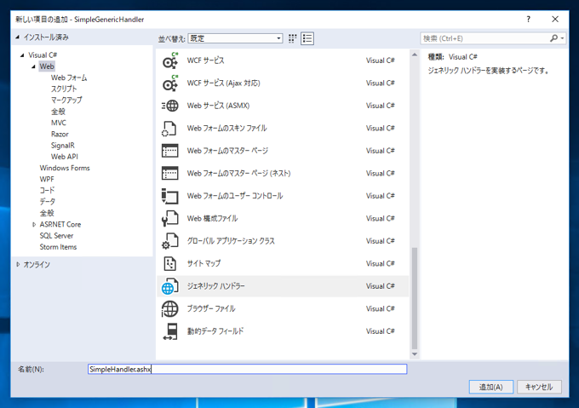Click Visual C# label in WCF サービス row
Viewport: 579px width, 408px height.
pyautogui.click(x=381, y=60)
